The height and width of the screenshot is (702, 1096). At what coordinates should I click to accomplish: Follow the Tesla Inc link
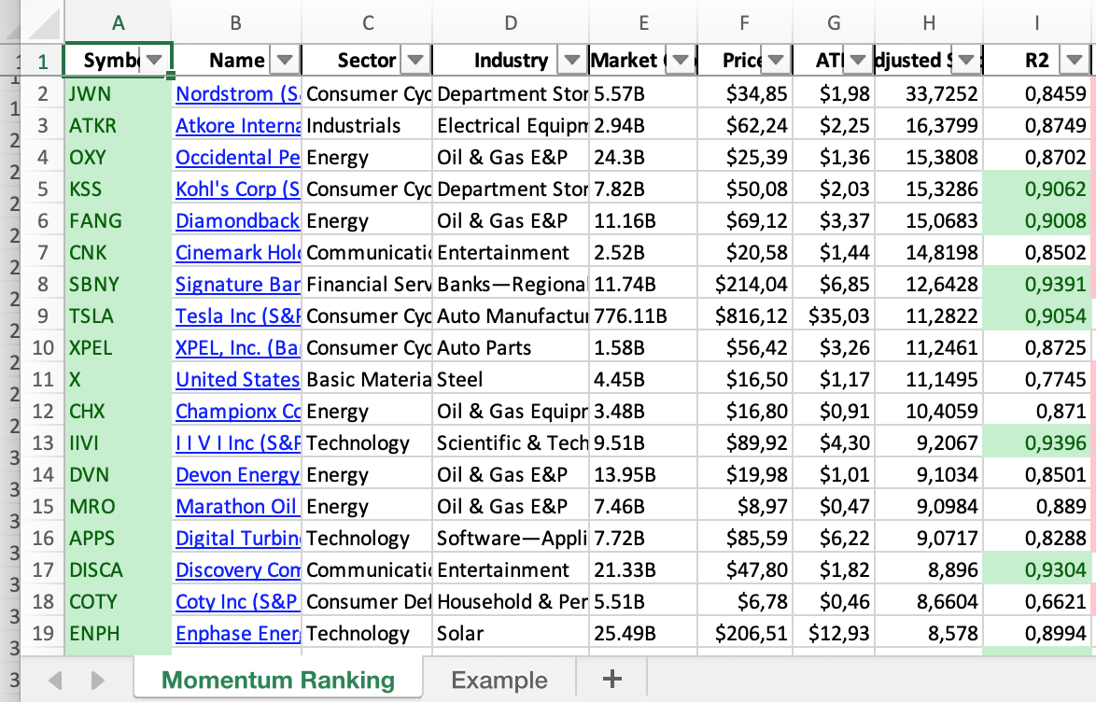pos(237,316)
